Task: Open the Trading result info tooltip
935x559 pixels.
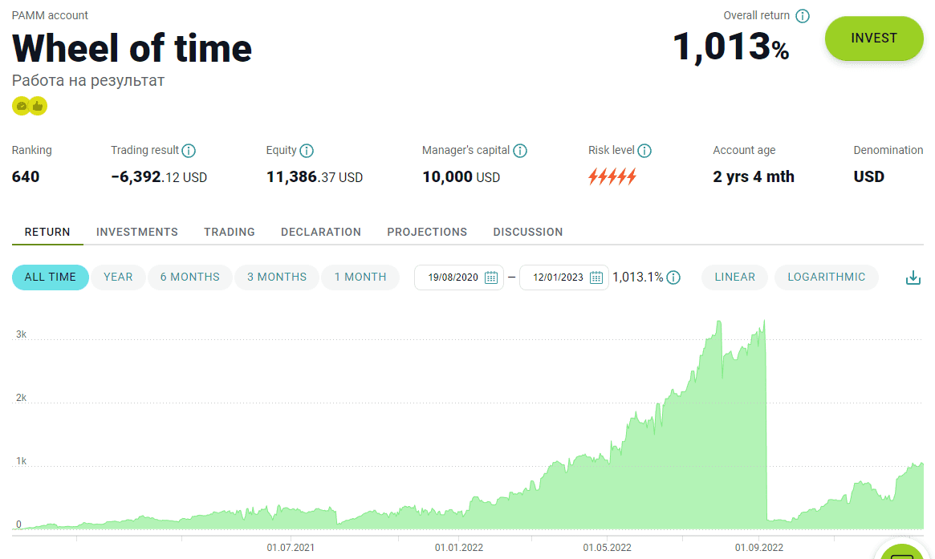Action: click(x=189, y=151)
